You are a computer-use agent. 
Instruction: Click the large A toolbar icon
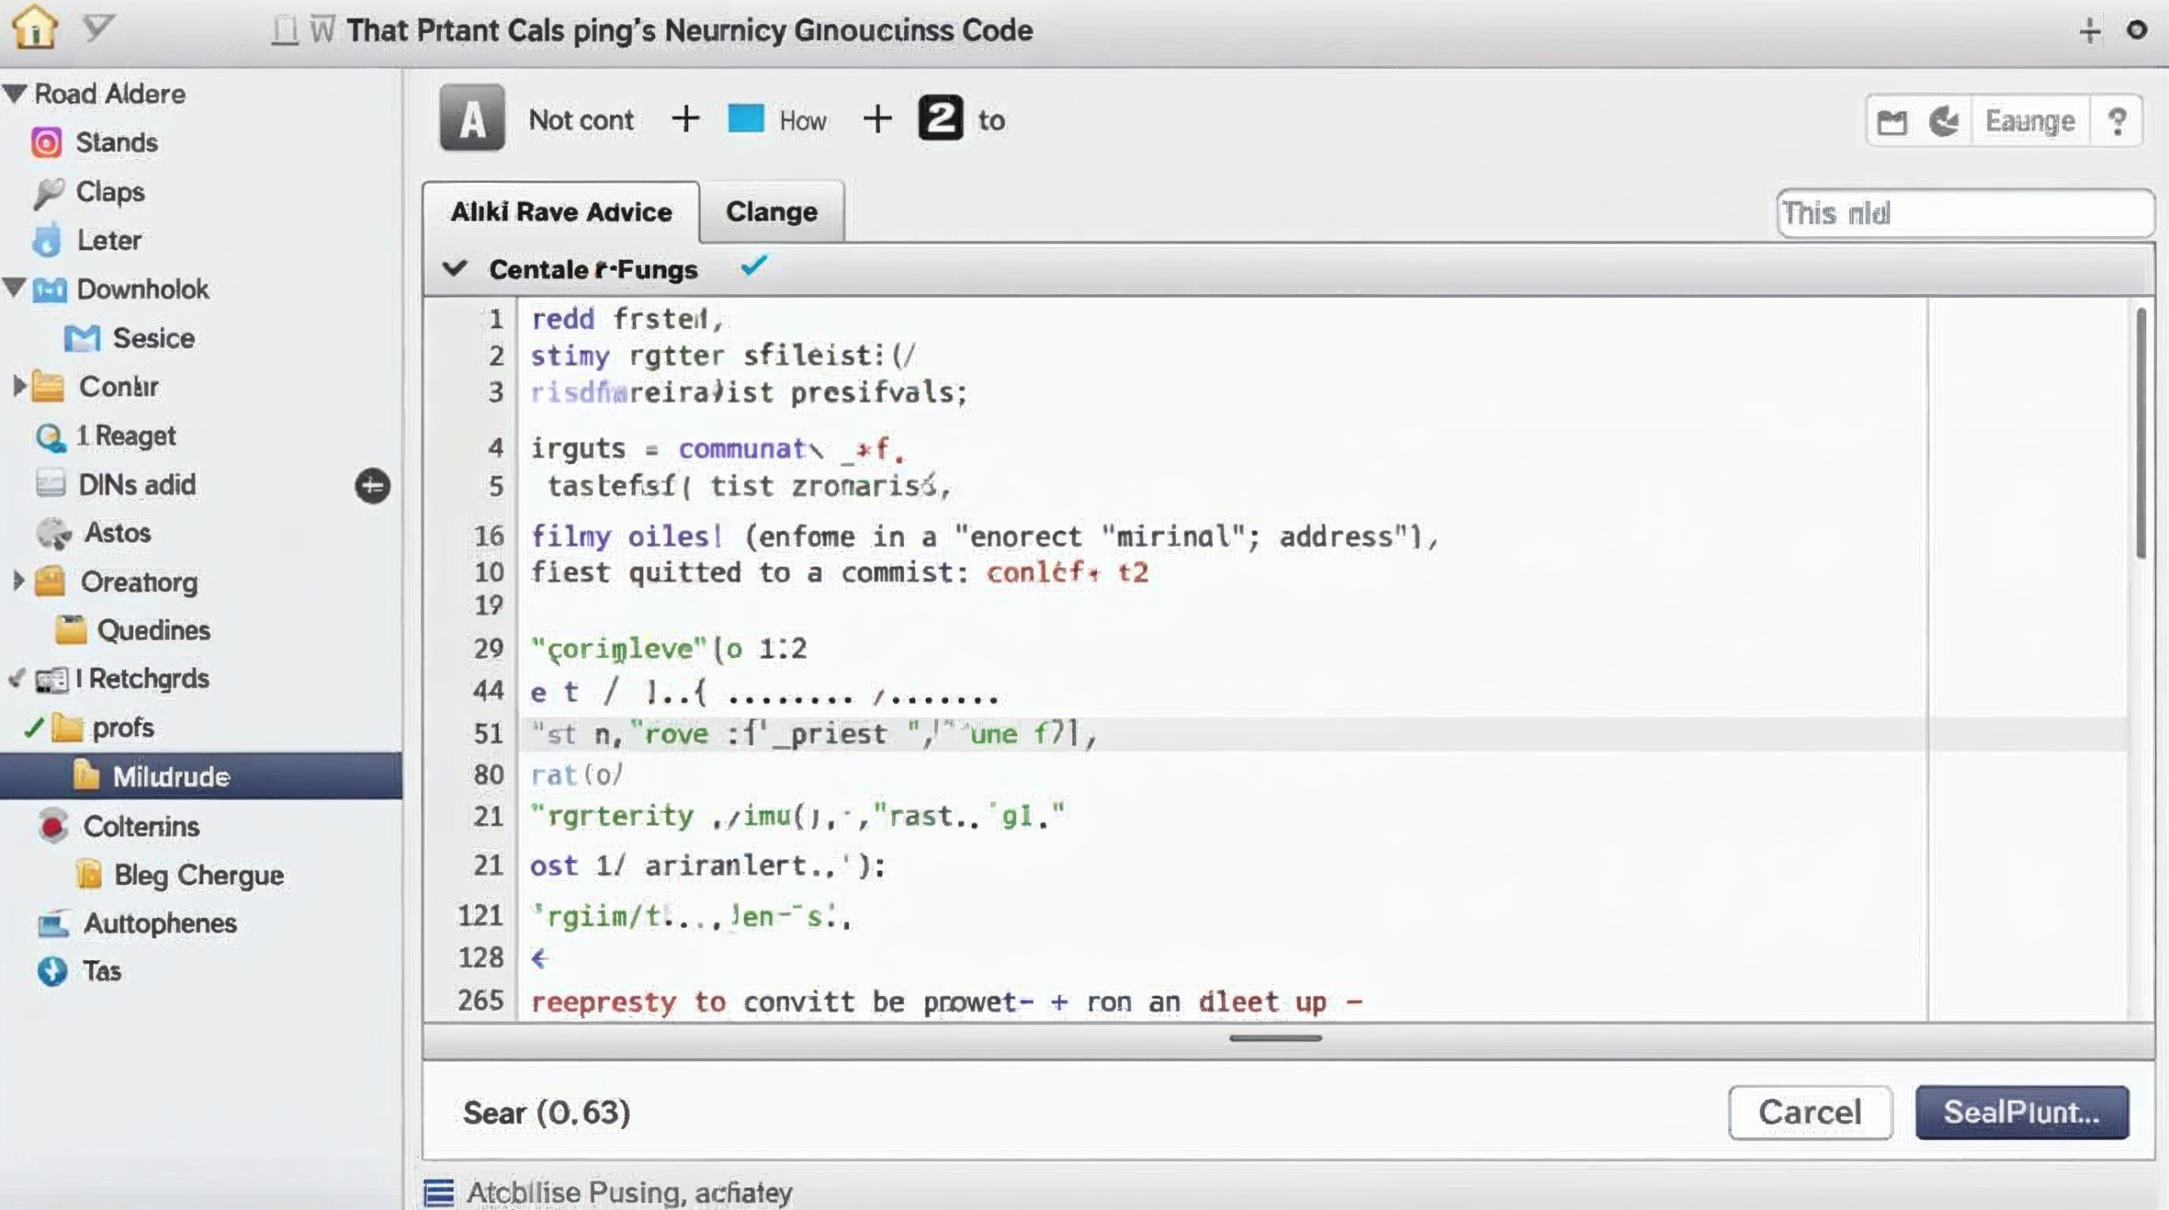(472, 119)
